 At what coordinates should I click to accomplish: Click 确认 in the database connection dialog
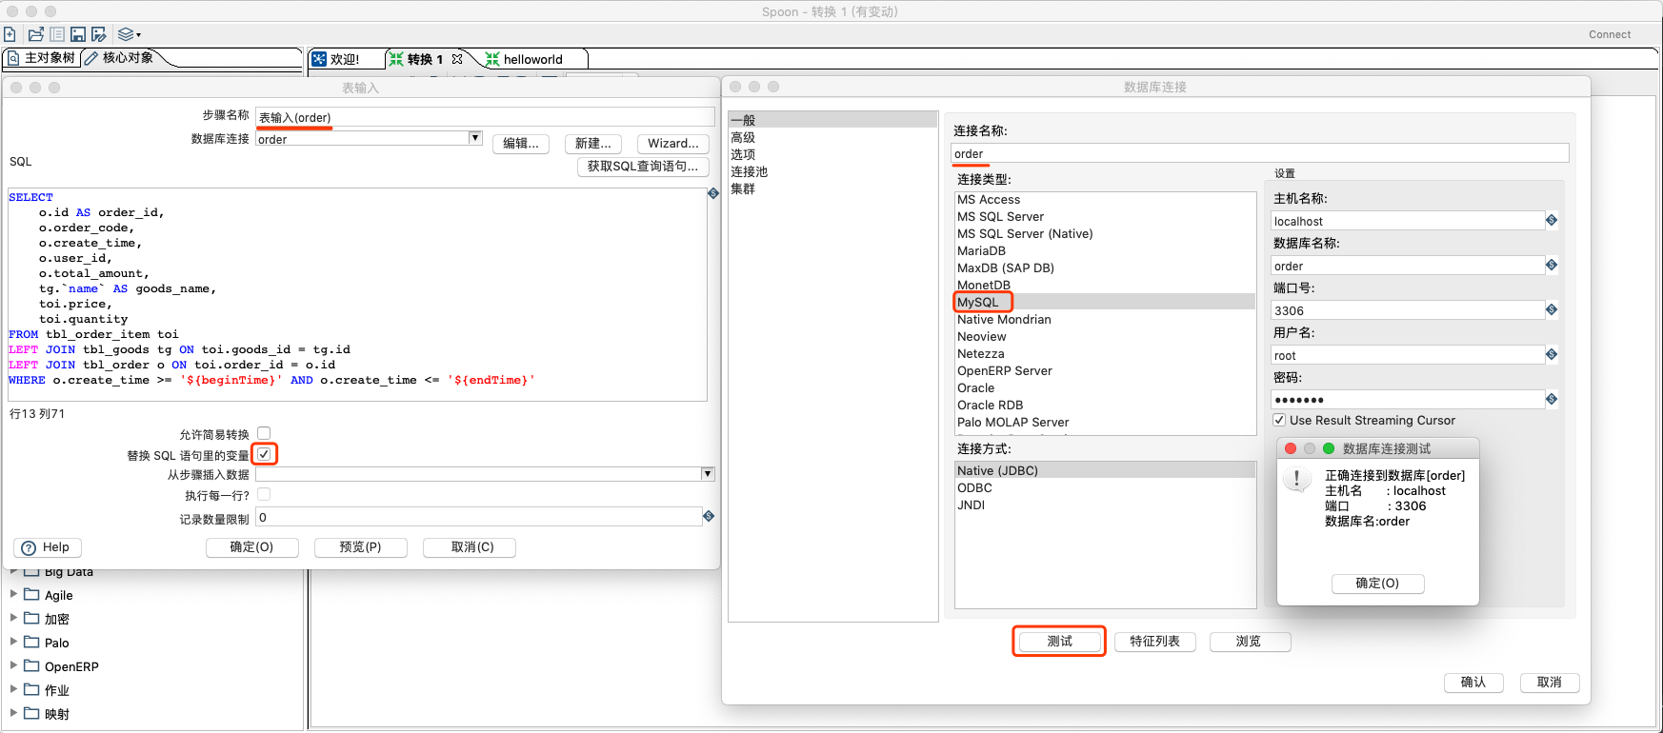pyautogui.click(x=1473, y=683)
